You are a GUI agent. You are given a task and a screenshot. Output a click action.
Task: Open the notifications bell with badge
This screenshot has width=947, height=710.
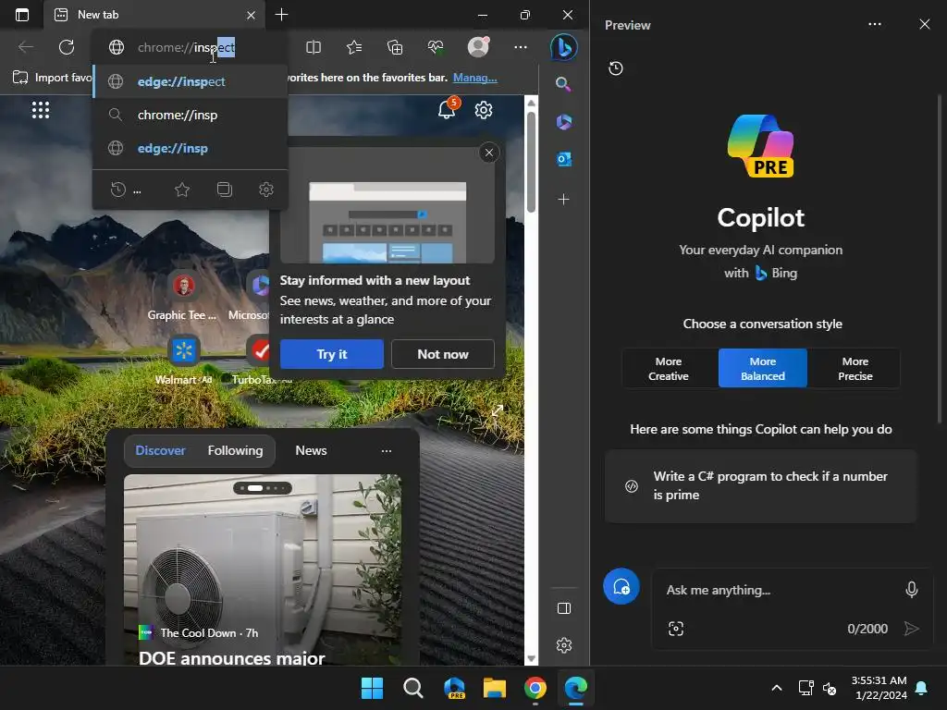448,109
